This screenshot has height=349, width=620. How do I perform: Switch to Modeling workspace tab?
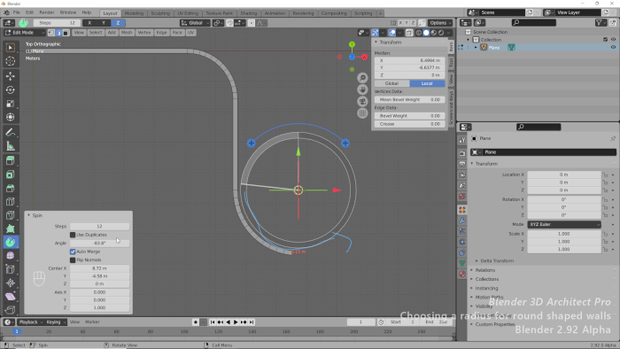coord(134,13)
